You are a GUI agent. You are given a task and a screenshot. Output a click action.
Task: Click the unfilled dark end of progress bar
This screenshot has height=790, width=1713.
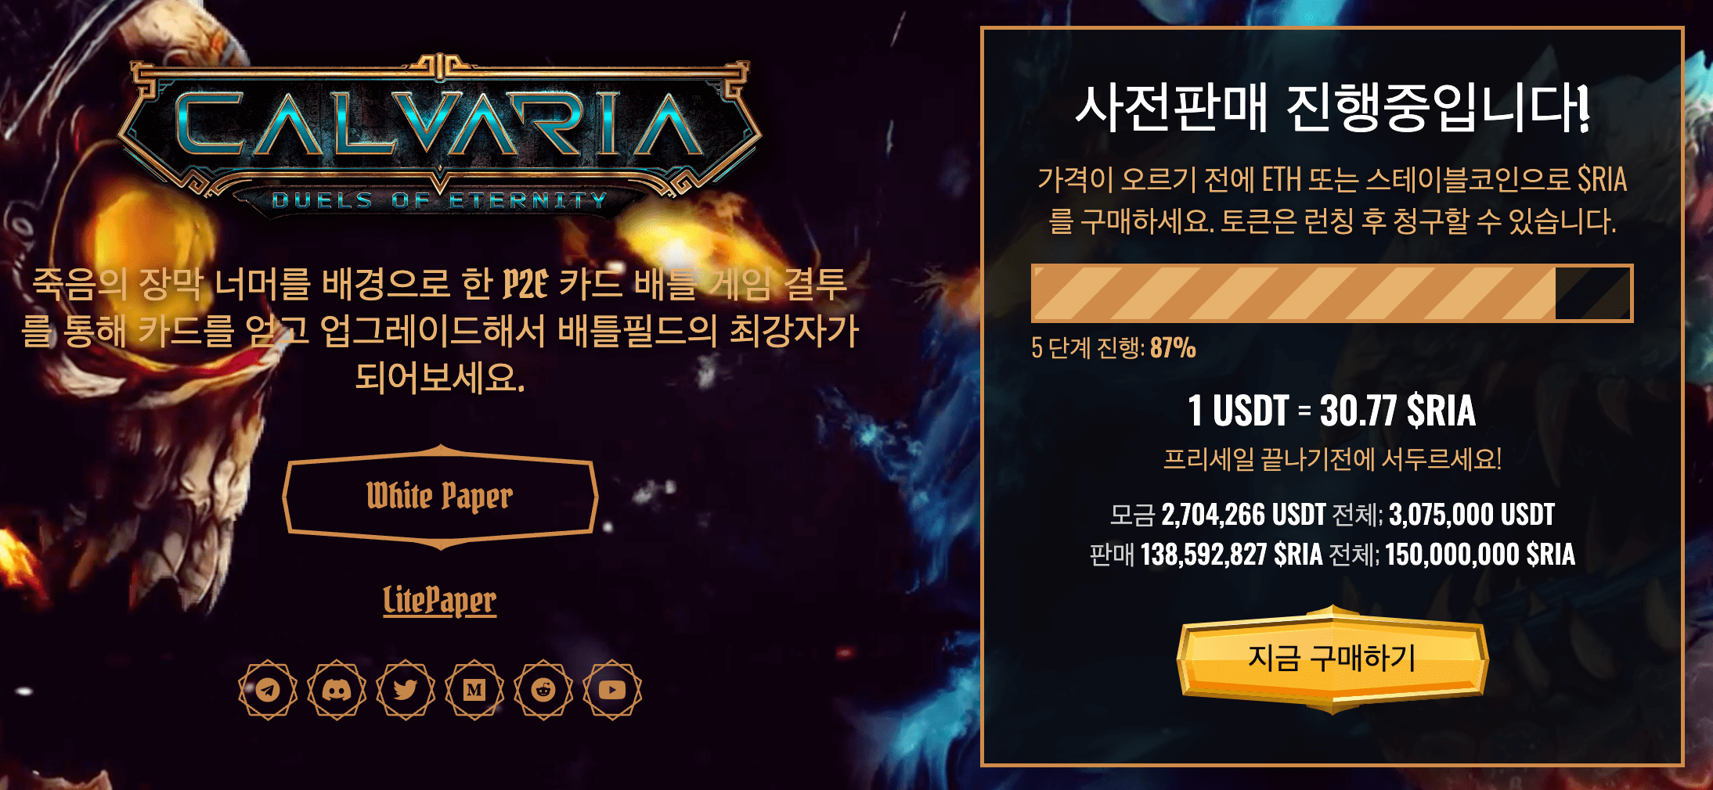(1592, 293)
